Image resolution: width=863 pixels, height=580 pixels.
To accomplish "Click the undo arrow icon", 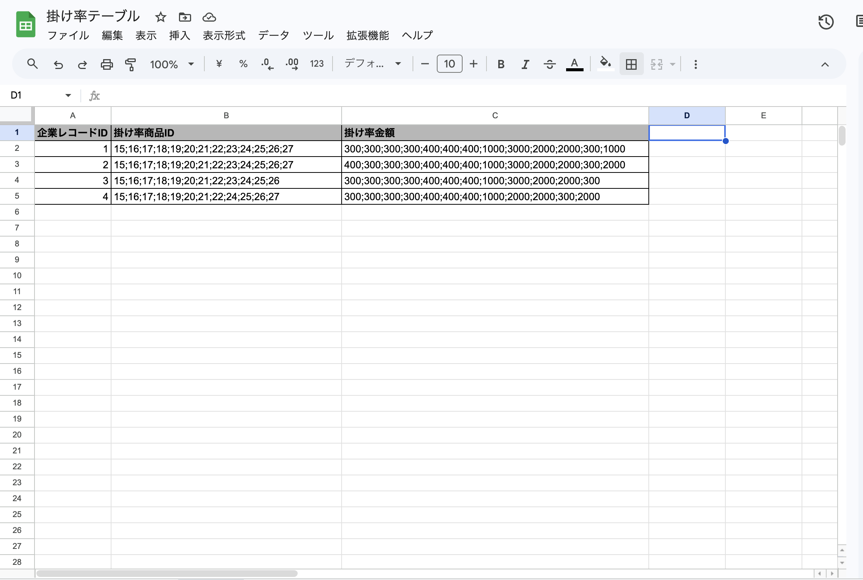I will point(58,64).
